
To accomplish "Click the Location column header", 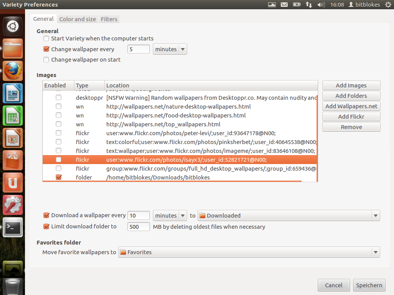I will coord(211,85).
